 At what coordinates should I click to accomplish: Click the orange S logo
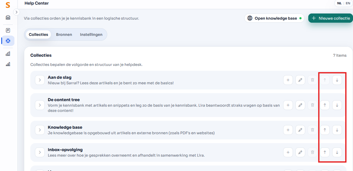8,5
